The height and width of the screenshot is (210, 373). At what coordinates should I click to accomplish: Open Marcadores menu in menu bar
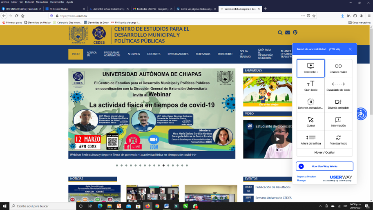42,2
